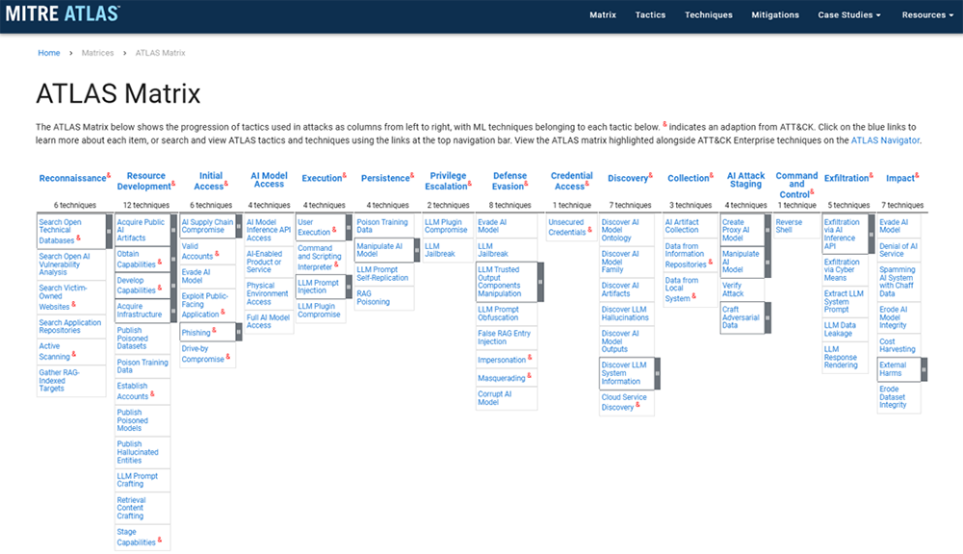
Task: Open Publish Poisoned Datasets technique
Action: coord(133,338)
